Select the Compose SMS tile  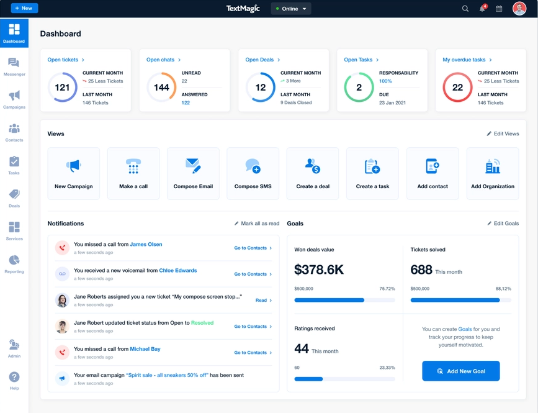click(x=253, y=173)
